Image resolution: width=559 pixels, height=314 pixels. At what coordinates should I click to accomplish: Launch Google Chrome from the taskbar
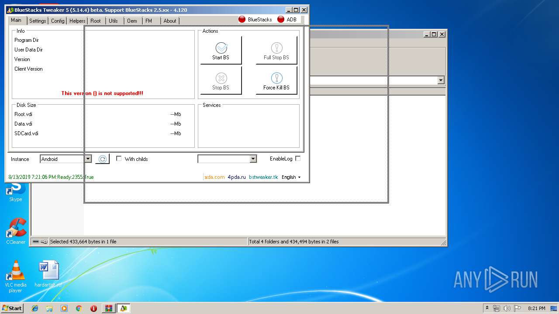[79, 308]
